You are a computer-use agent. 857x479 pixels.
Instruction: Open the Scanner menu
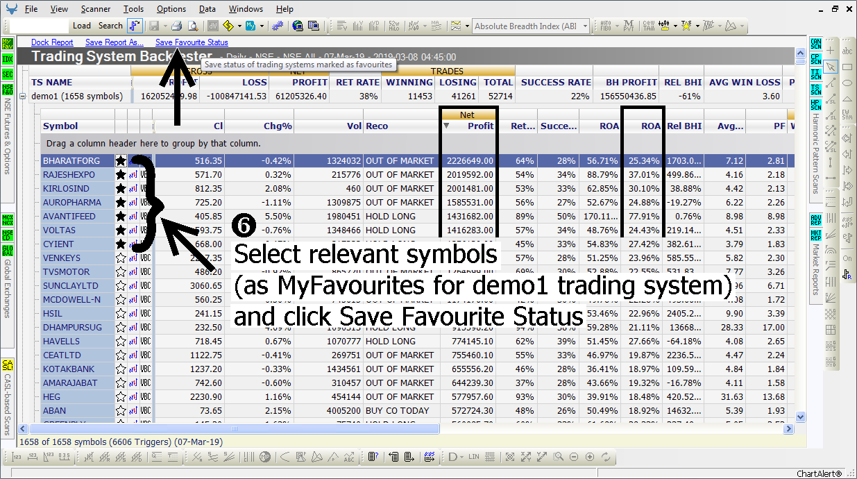(96, 9)
